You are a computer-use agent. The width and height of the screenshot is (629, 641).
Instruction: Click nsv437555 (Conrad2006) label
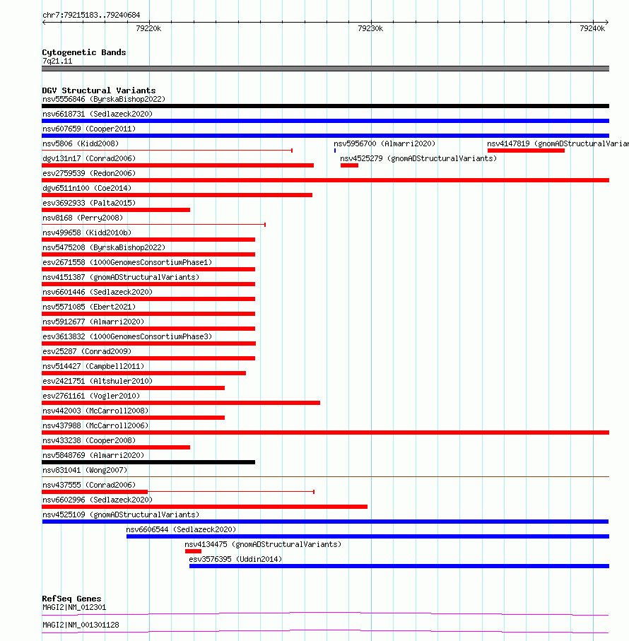pos(89,486)
